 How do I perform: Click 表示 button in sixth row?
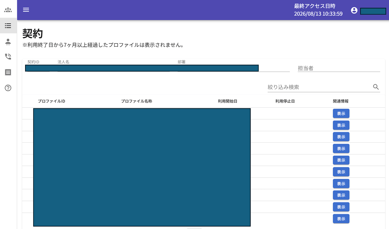coord(341,172)
